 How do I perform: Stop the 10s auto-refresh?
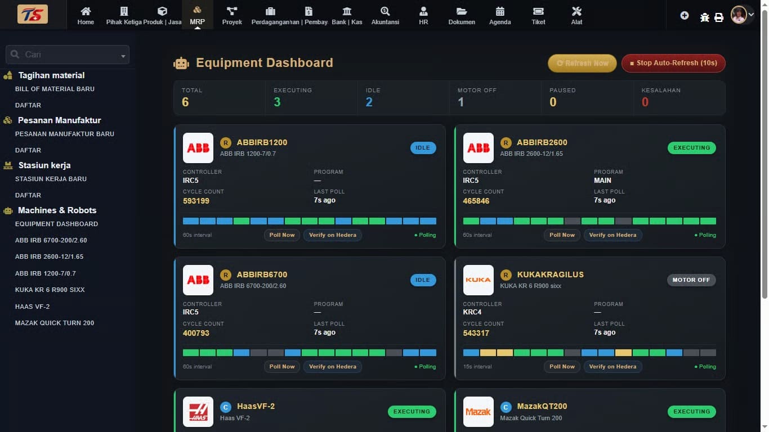point(673,63)
